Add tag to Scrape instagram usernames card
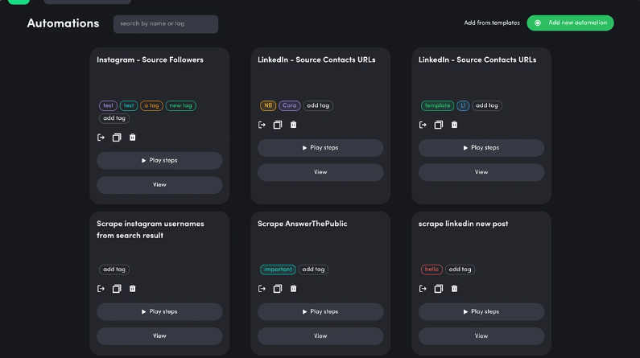The height and width of the screenshot is (358, 640). pyautogui.click(x=114, y=270)
